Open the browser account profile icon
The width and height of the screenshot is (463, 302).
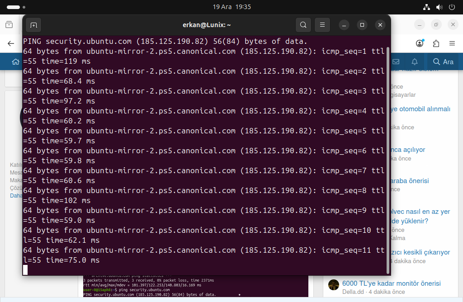420,43
